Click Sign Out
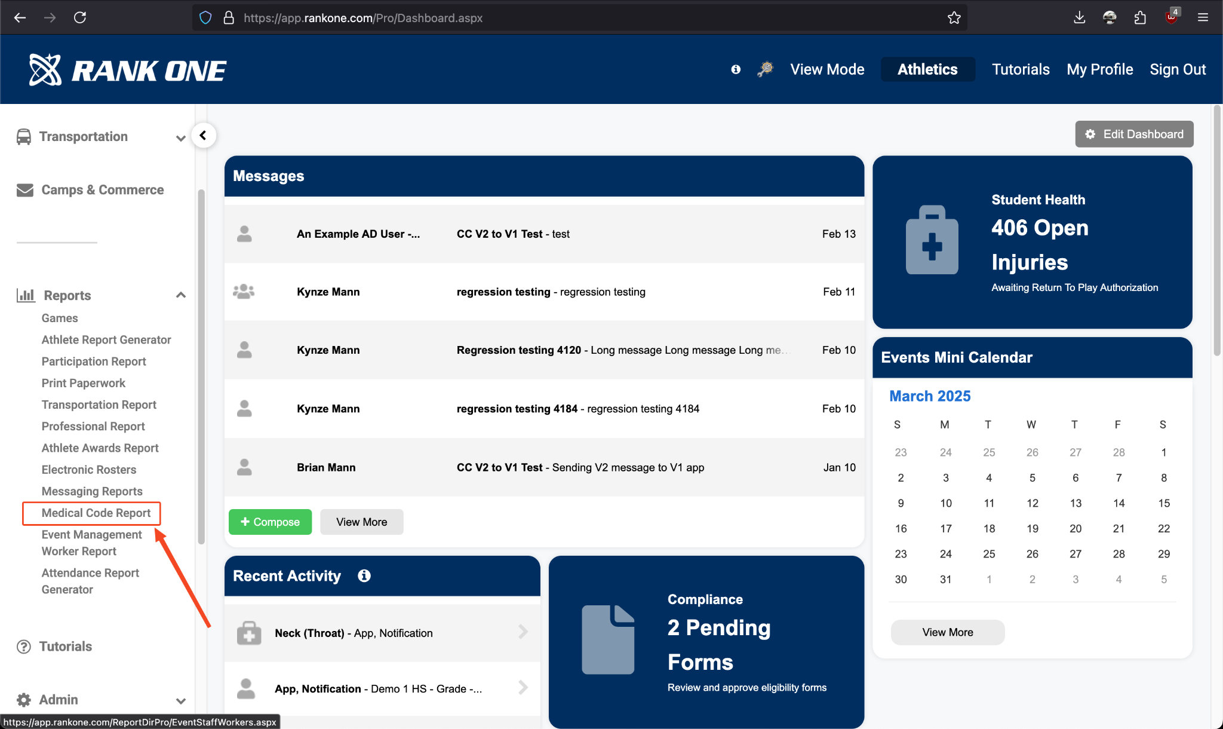Screen dimensions: 1223x729 click(x=1178, y=69)
